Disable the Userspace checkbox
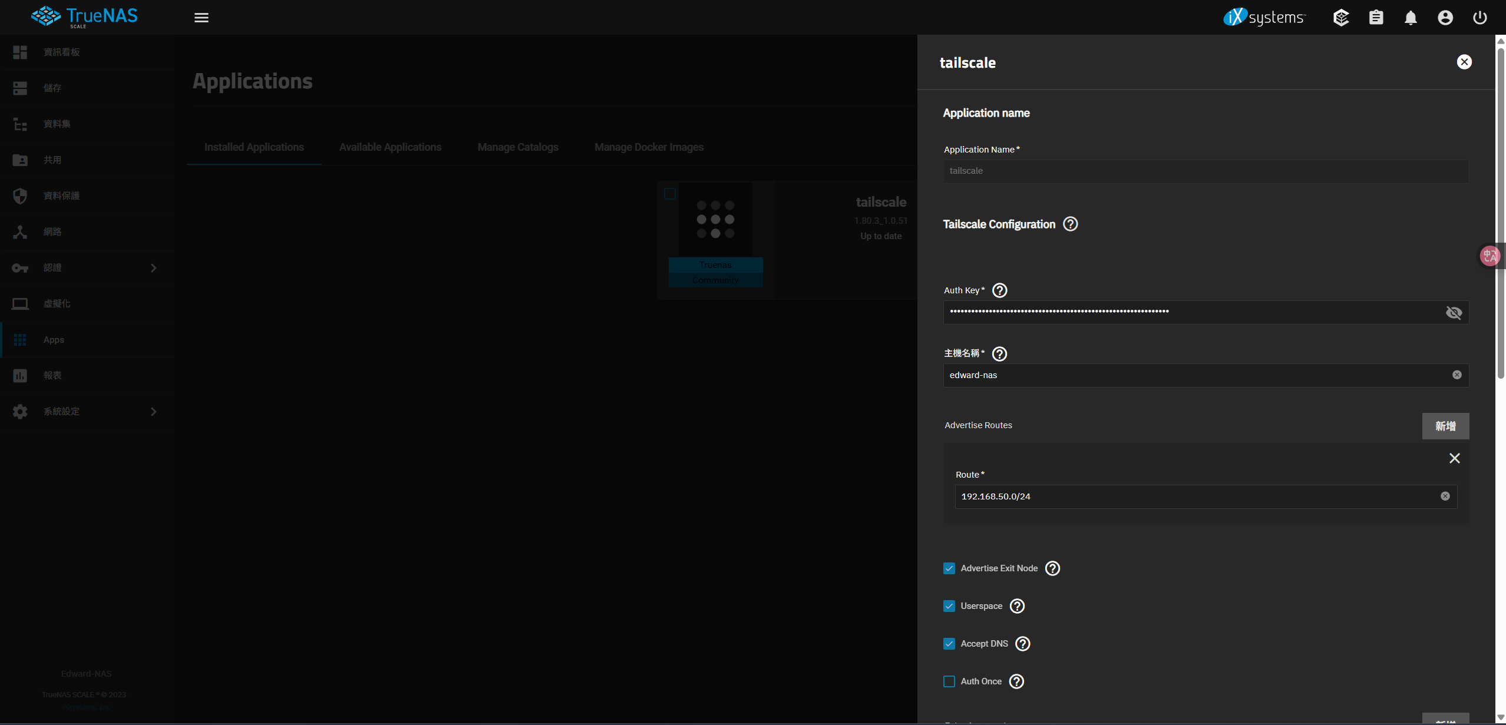The width and height of the screenshot is (1506, 725). tap(949, 606)
